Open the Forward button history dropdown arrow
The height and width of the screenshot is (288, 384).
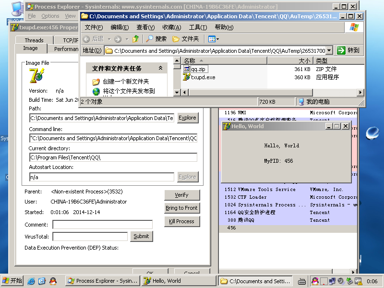coord(127,39)
